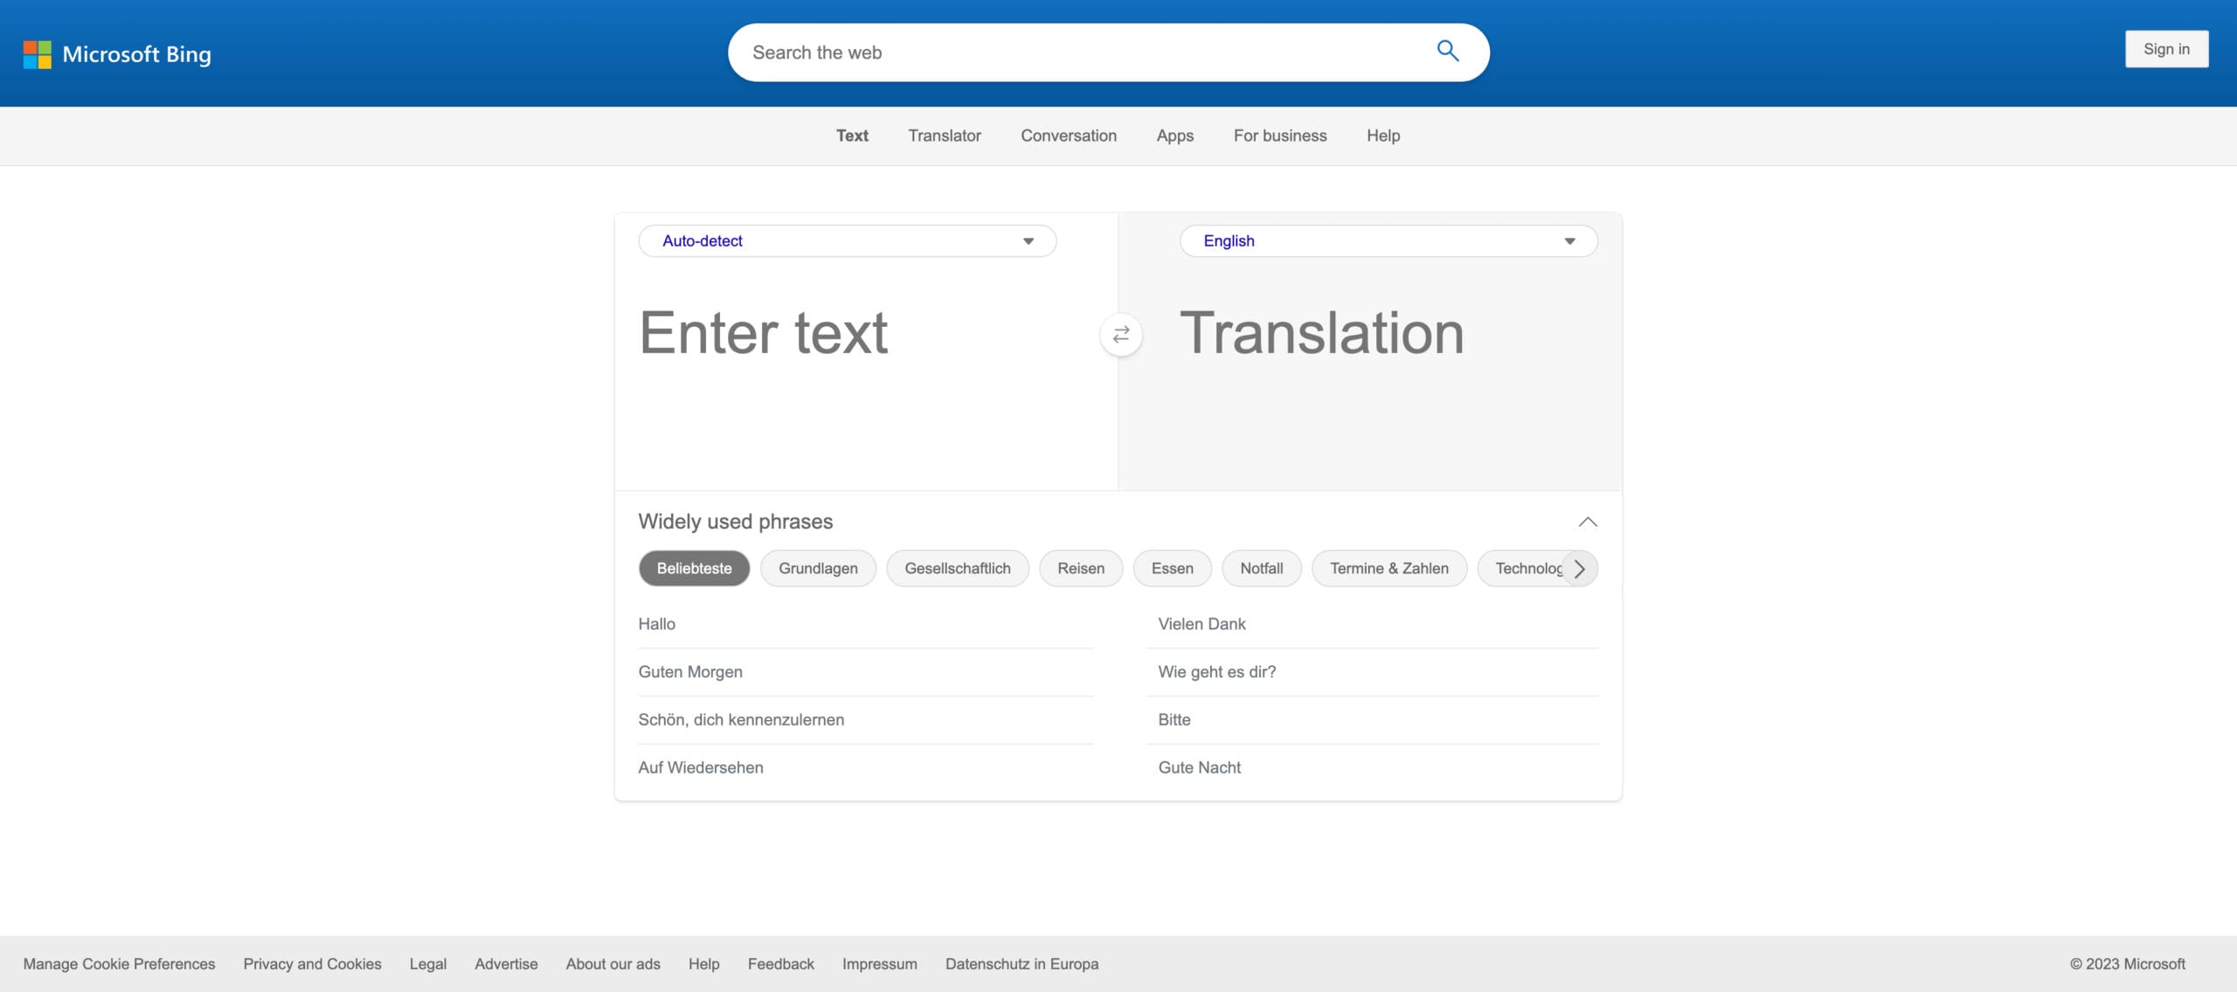
Task: Toggle the Grundlagen phrases category
Action: 818,568
